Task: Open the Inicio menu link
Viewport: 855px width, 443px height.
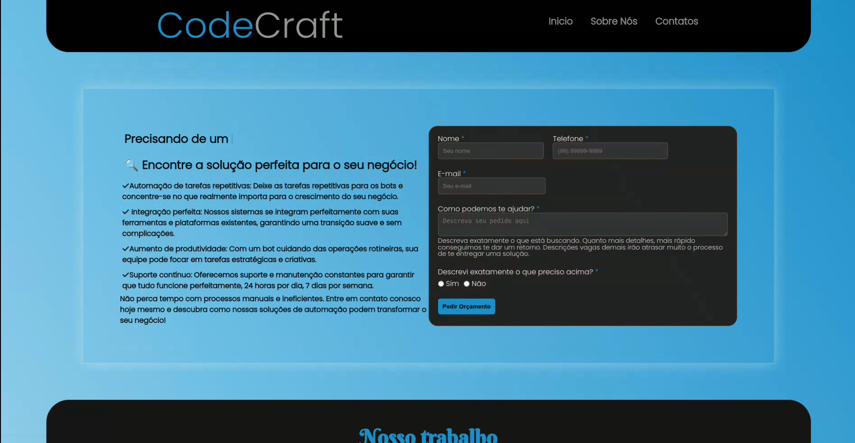Action: (560, 21)
